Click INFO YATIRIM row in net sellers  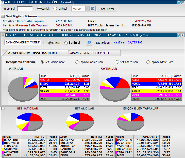click(x=30, y=143)
